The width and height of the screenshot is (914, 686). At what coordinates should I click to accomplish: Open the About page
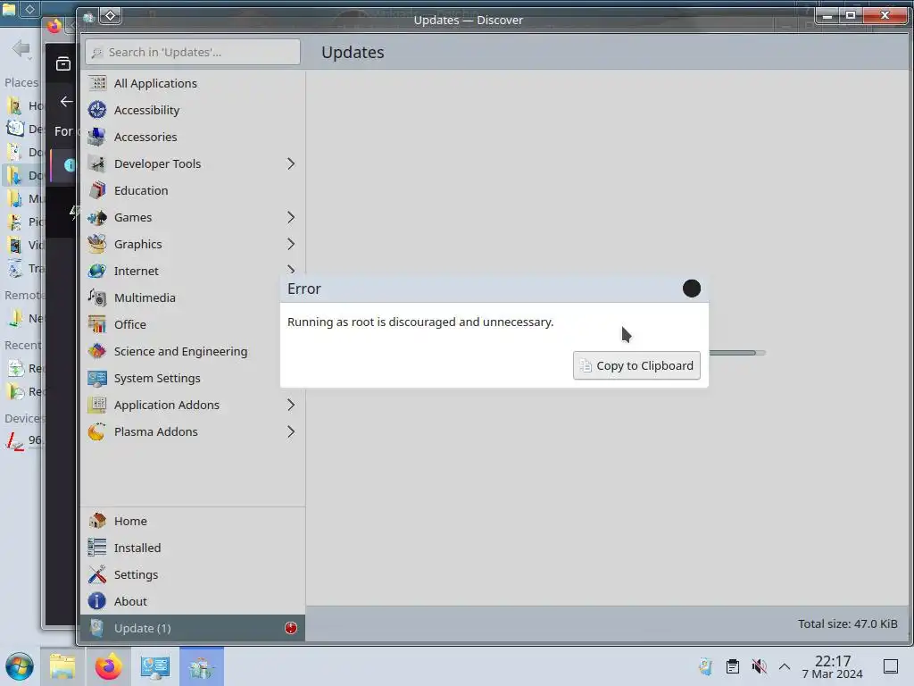click(x=193, y=601)
